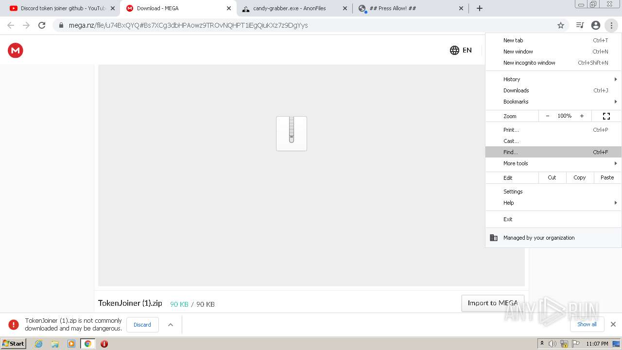Close the YouTube Discord token joiner tab
The height and width of the screenshot is (350, 622).
pos(113,8)
